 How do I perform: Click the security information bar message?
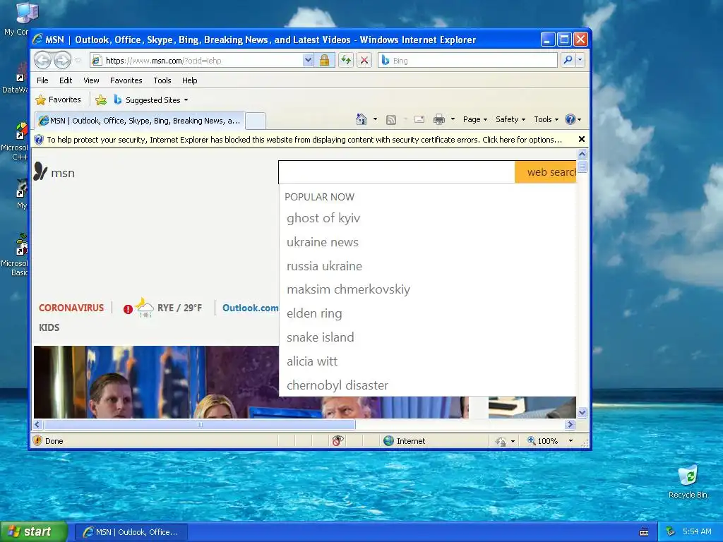tap(304, 140)
